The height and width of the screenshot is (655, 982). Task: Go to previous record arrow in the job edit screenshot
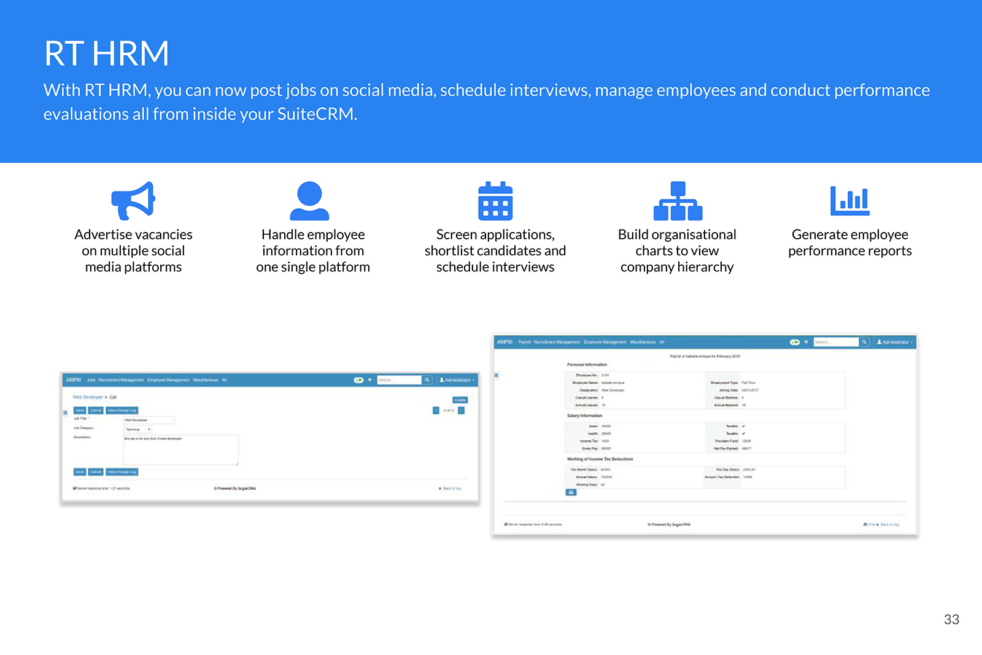(436, 410)
